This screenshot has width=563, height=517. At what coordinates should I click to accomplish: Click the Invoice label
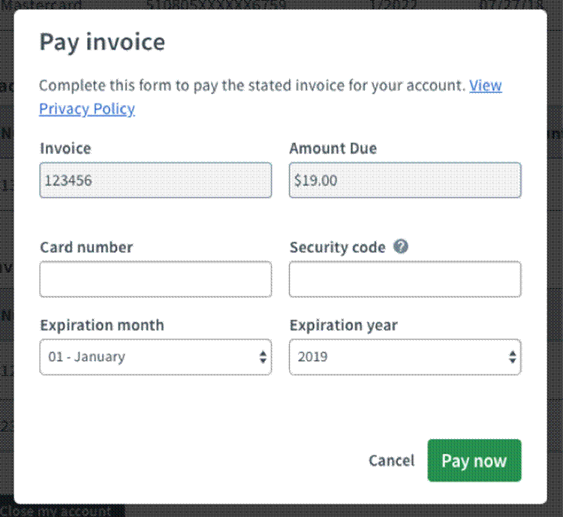pos(65,149)
